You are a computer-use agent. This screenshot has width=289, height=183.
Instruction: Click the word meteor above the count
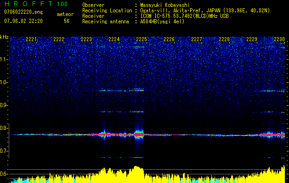pyautogui.click(x=65, y=14)
